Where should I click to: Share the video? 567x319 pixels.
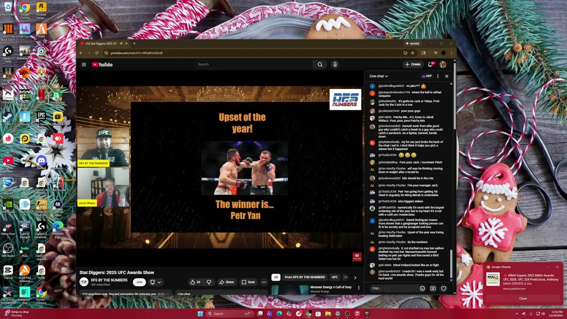pyautogui.click(x=226, y=282)
